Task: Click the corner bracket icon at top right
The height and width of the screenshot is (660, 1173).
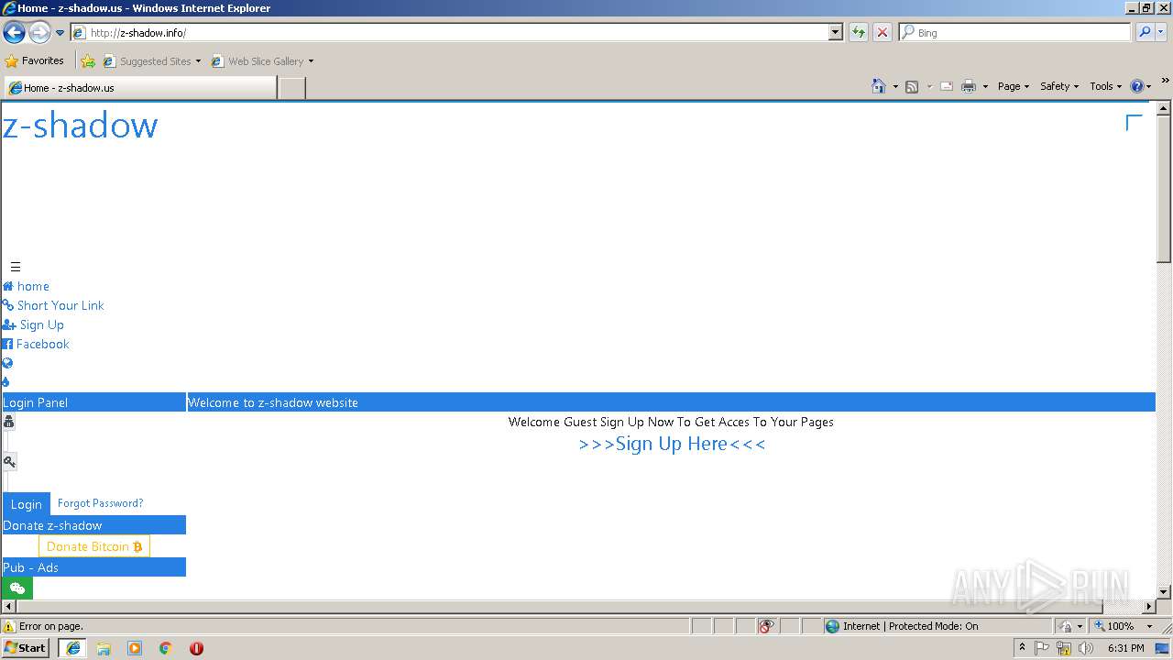Action: tap(1134, 123)
